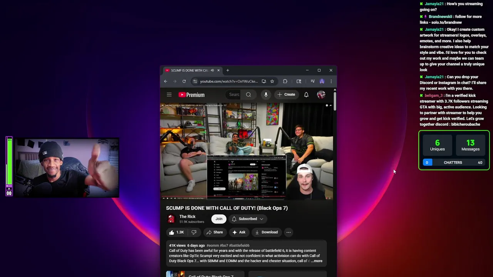This screenshot has height=277, width=493.
Task: Select the SCUMP IS DONE WITH CAL tab
Action: pos(192,70)
